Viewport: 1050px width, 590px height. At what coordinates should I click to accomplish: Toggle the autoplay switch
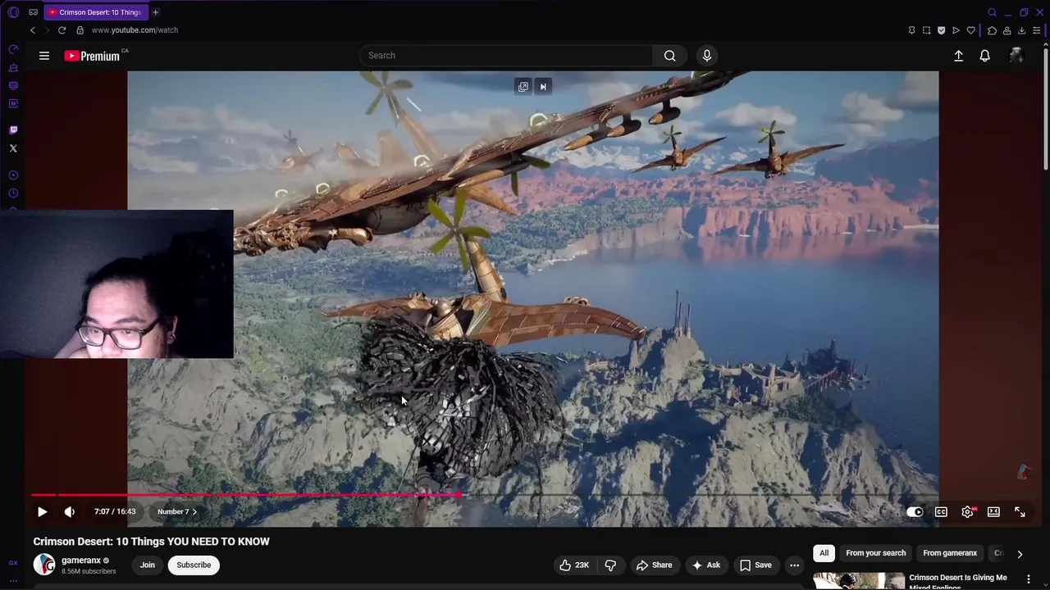point(915,511)
